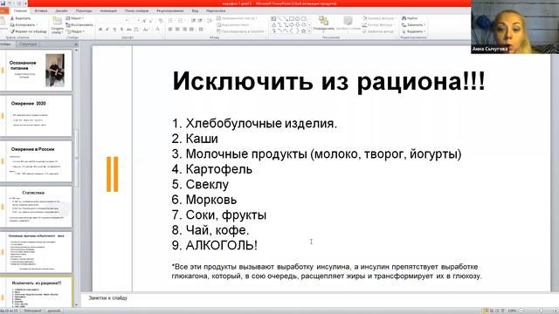559x314 pixels.
Task: Select the Ожирение 2020 slide thumbnail
Action: [37, 116]
